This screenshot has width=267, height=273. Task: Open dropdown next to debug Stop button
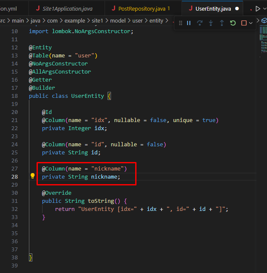pyautogui.click(x=251, y=23)
